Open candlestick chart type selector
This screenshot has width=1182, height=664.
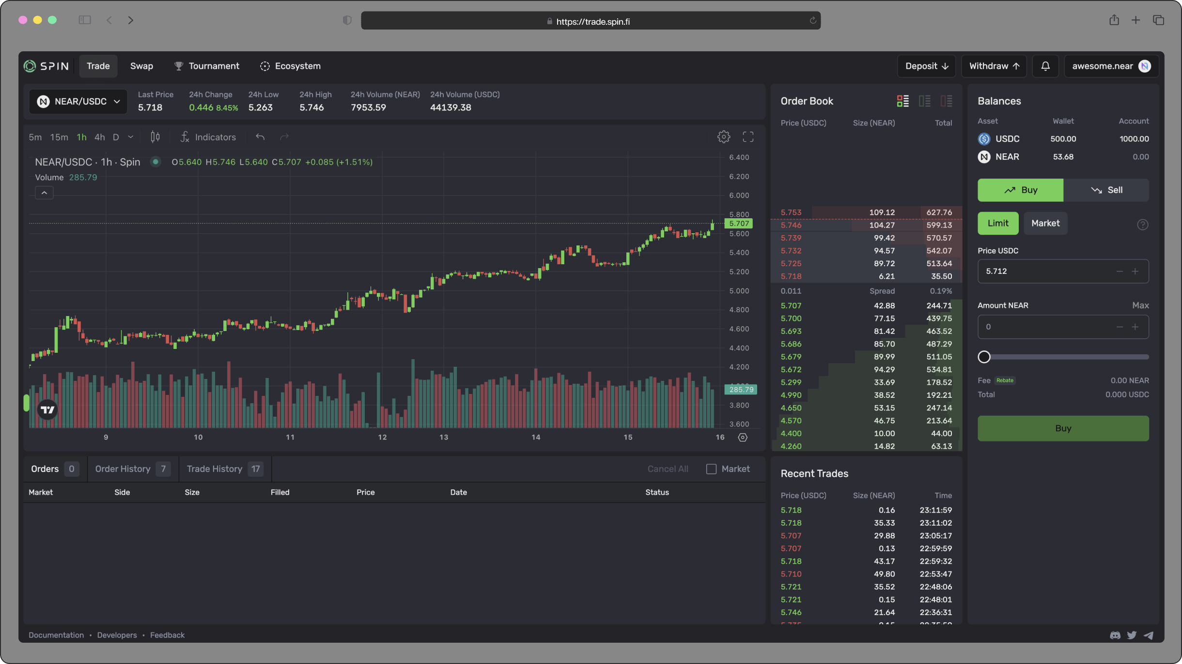(x=155, y=137)
